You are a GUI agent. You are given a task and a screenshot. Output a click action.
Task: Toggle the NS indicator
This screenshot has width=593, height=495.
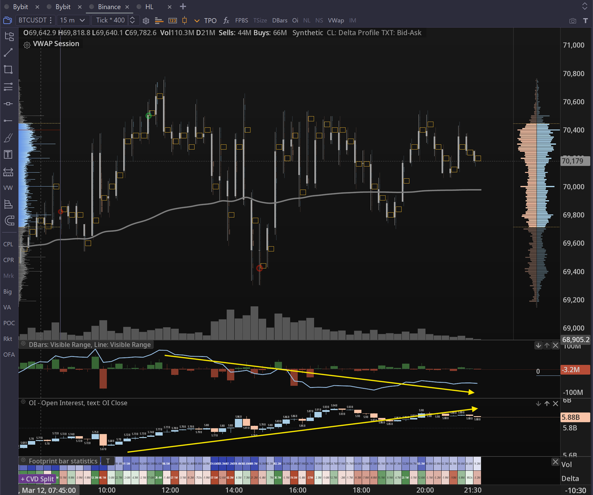coord(319,21)
